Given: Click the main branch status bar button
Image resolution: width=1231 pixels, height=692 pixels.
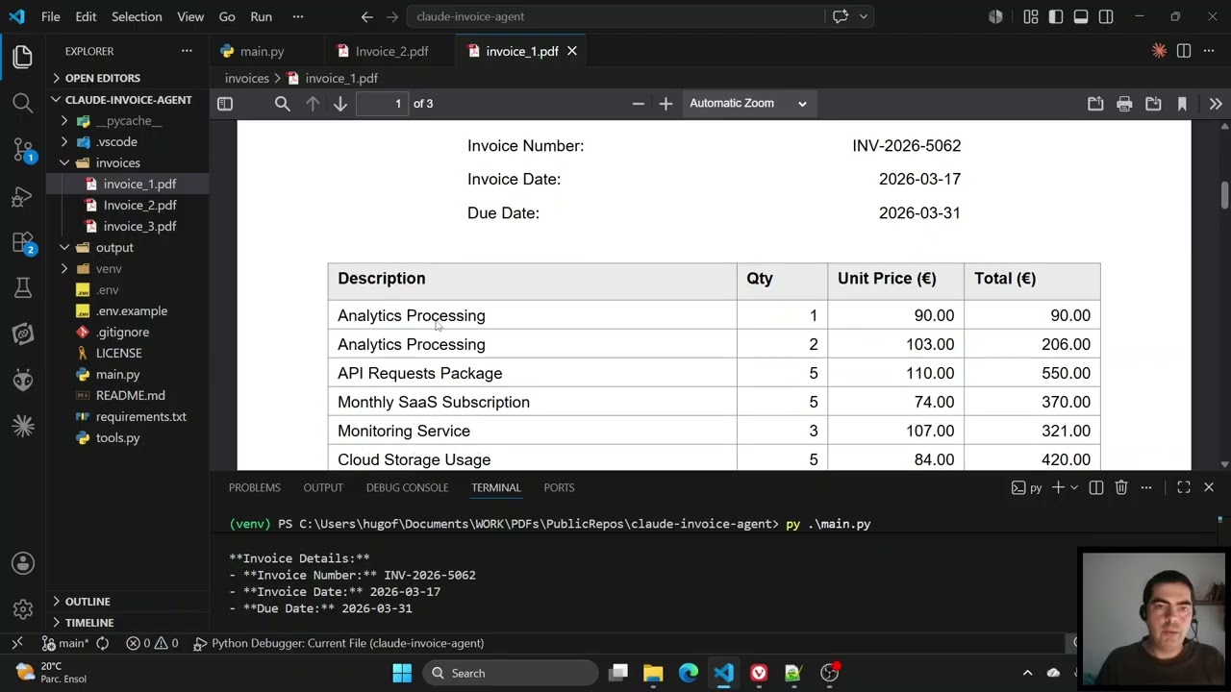Looking at the screenshot, I should pos(66,643).
